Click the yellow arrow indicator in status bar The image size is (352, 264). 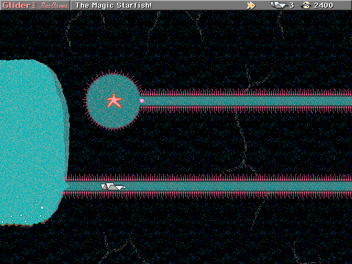[251, 5]
